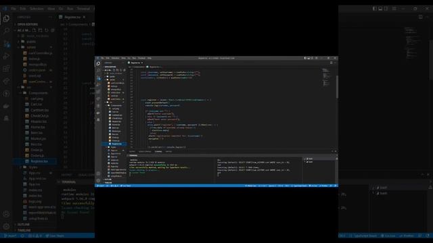Screen dimensions: 433x243
Task: Open Manage gear in background window
Action: coord(6,226)
